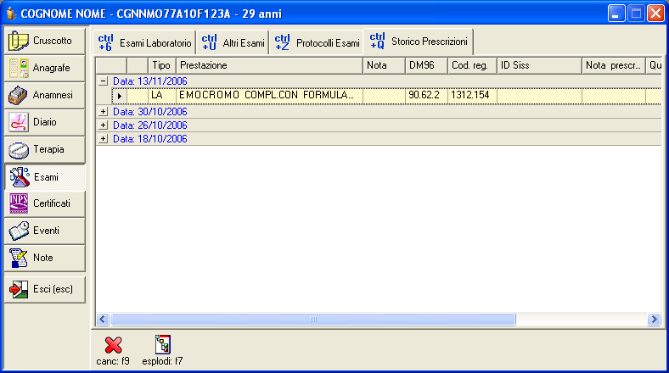The image size is (669, 373).
Task: Open the Cruscotto dashboard icon
Action: (x=19, y=41)
